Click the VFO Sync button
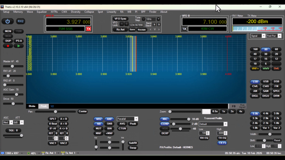The image size is (285, 160). (121, 19)
